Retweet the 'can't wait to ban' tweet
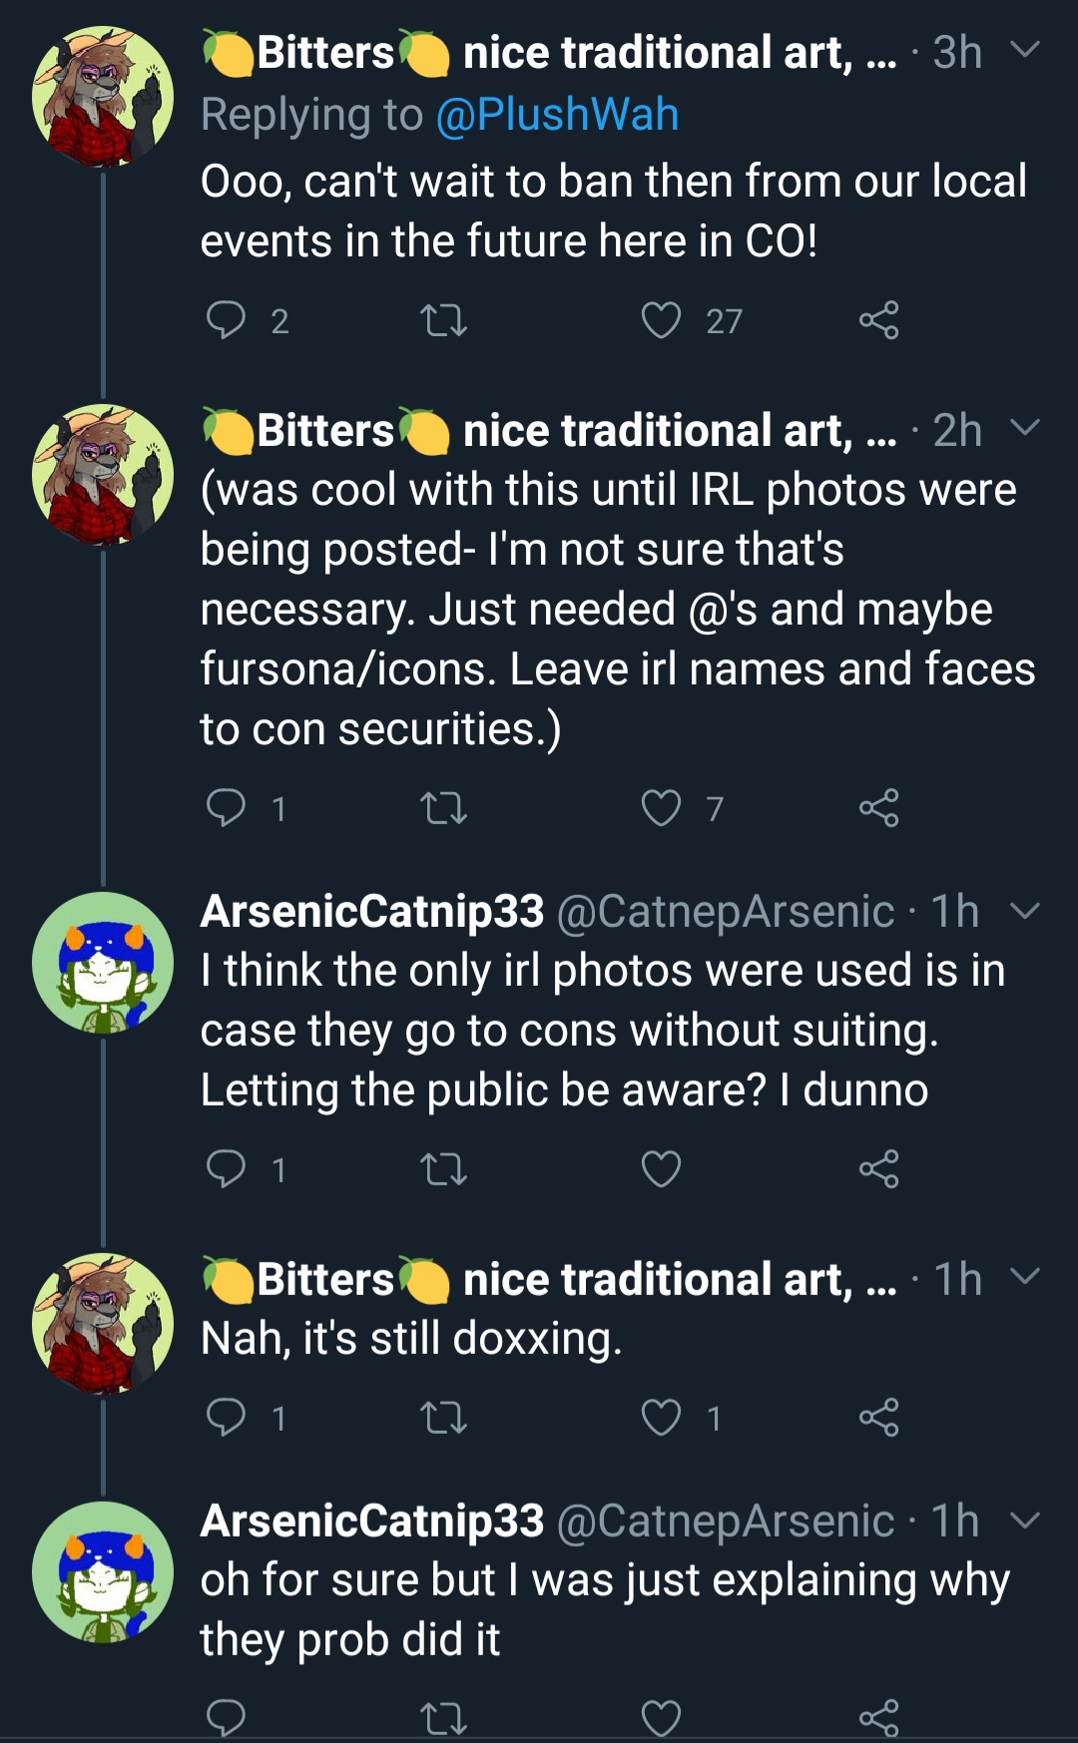Image resolution: width=1078 pixels, height=1743 pixels. 443,320
